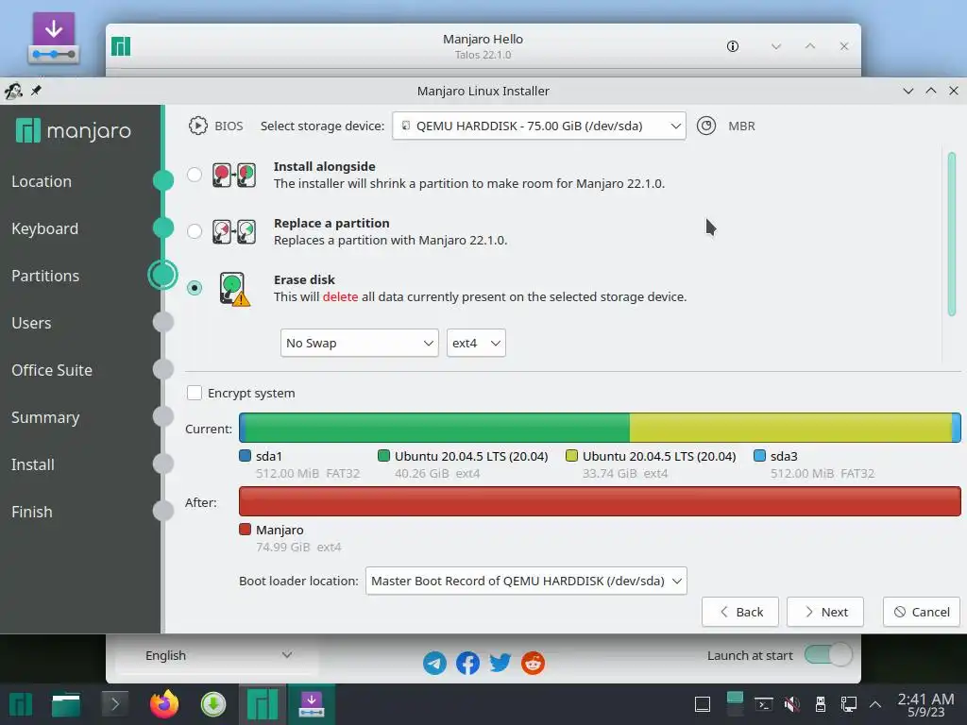967x725 pixels.
Task: Open the Twitter link in Manjaro Hello
Action: click(500, 664)
